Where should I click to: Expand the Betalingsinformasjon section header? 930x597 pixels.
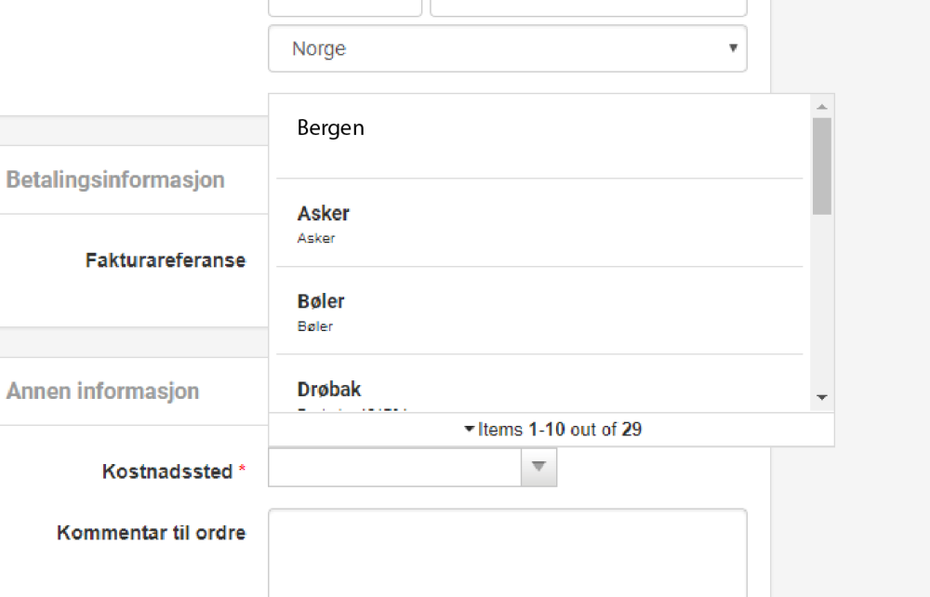click(116, 179)
